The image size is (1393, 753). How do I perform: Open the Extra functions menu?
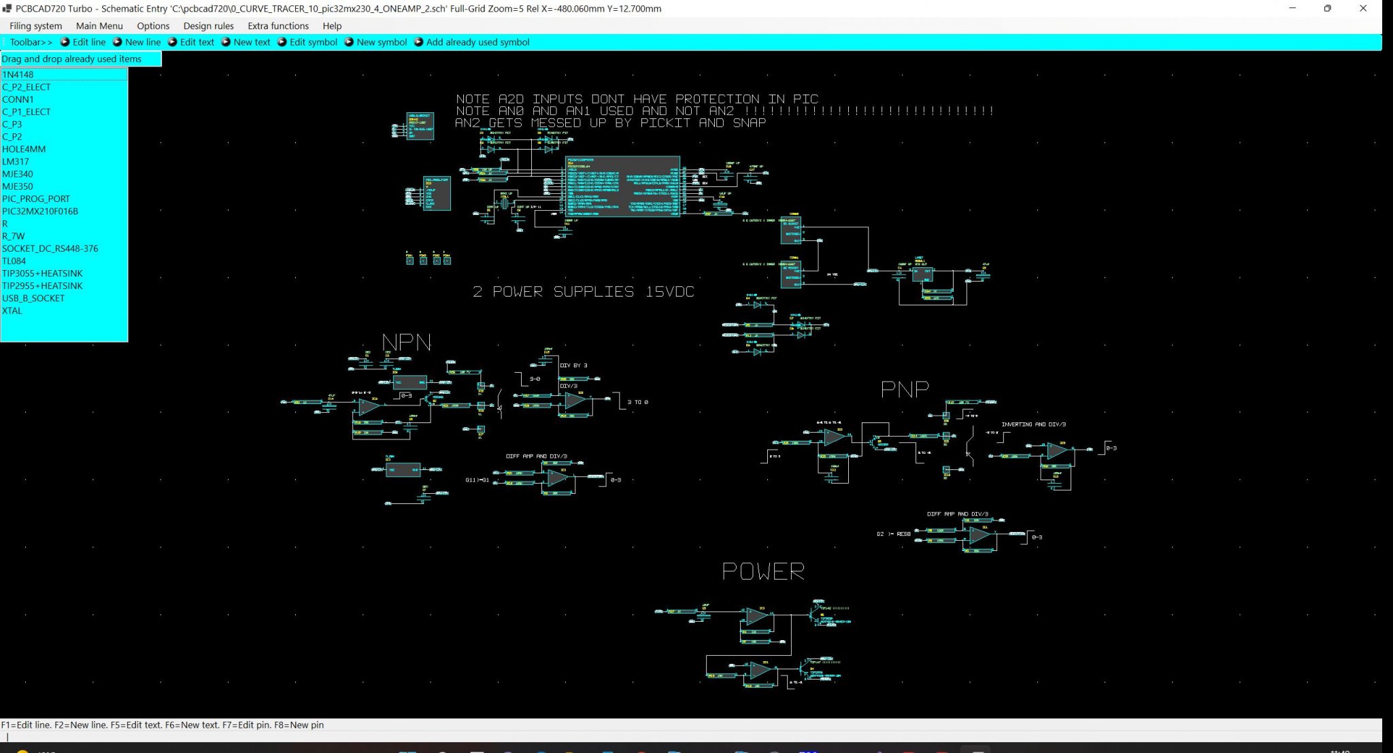278,26
